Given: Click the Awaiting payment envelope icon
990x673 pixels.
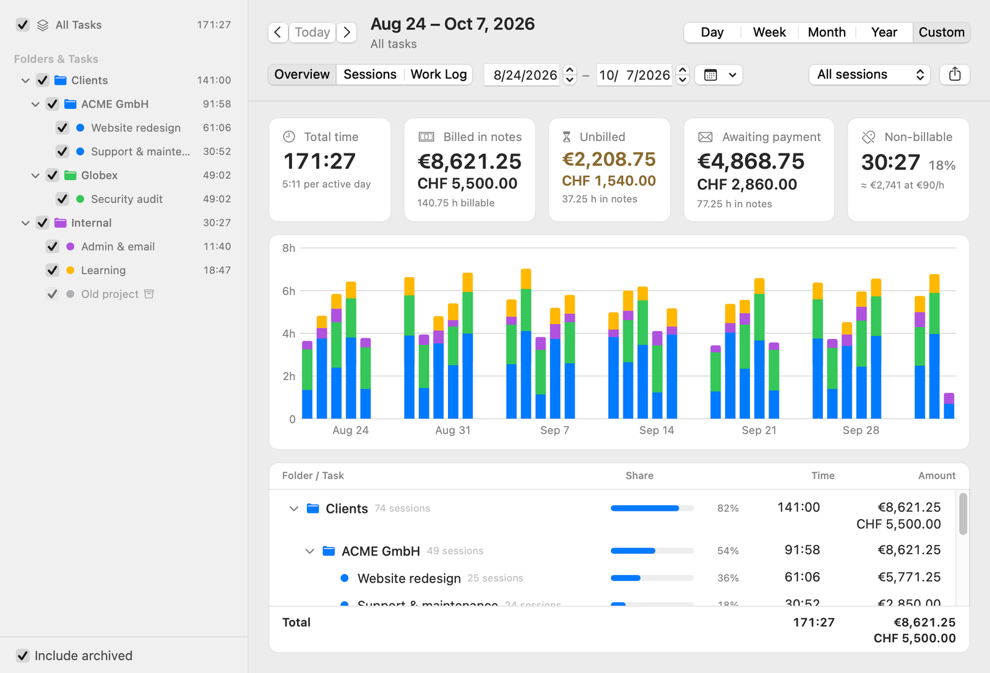Looking at the screenshot, I should [x=705, y=137].
